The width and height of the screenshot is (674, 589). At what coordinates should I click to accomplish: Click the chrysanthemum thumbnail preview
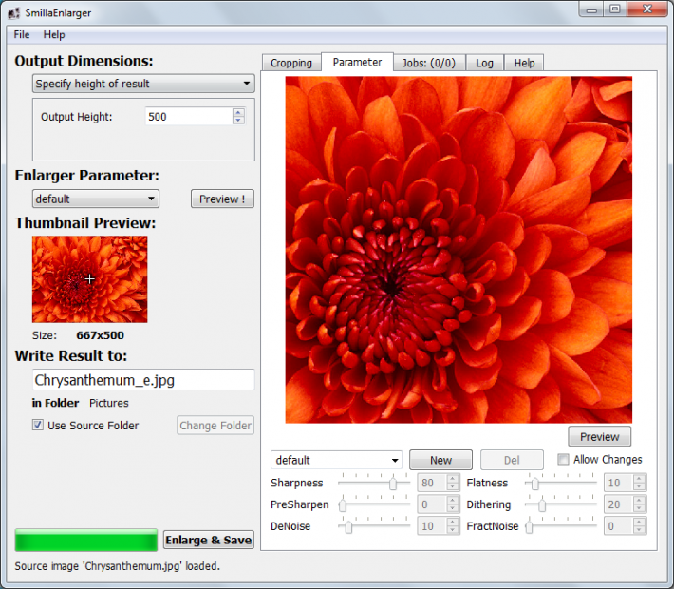tap(90, 279)
